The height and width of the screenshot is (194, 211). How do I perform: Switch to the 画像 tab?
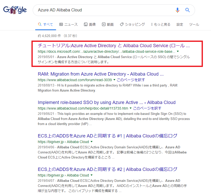coord(90,25)
